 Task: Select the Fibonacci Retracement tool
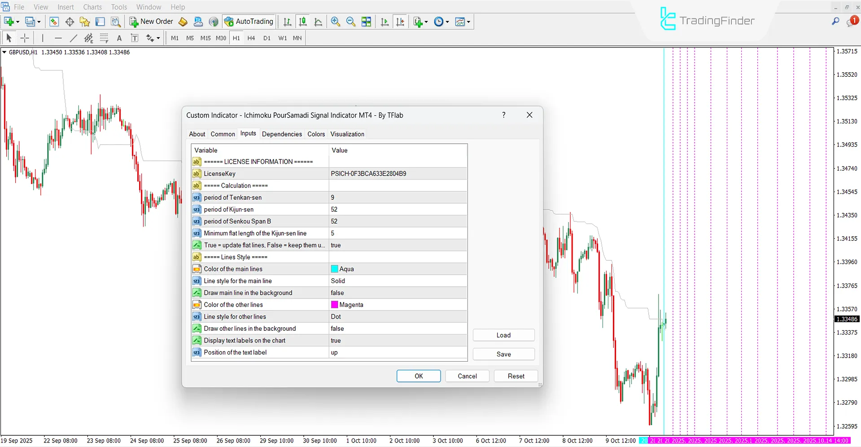(x=104, y=38)
